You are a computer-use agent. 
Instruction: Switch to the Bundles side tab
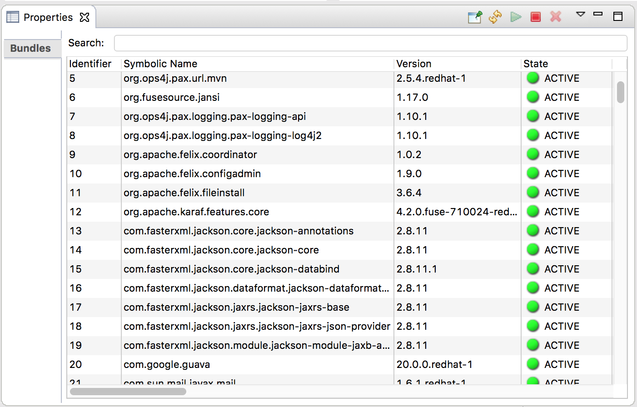pyautogui.click(x=30, y=48)
